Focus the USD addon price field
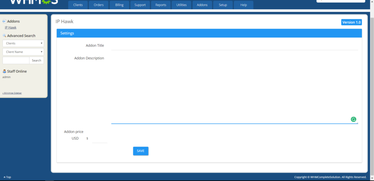374x181 pixels. [100, 138]
